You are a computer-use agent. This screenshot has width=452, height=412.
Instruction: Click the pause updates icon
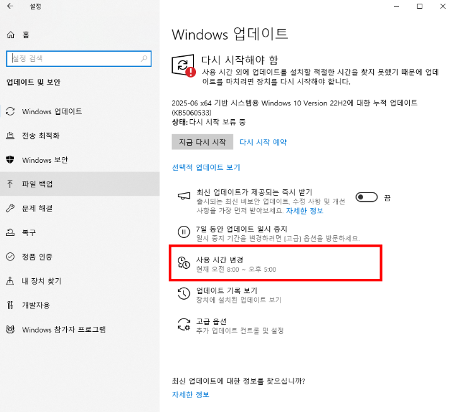point(183,232)
